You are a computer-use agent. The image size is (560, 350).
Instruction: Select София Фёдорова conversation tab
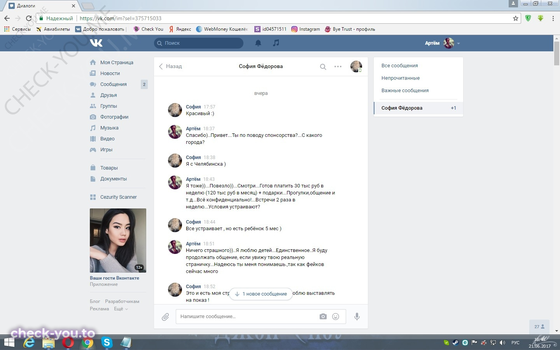pos(418,108)
